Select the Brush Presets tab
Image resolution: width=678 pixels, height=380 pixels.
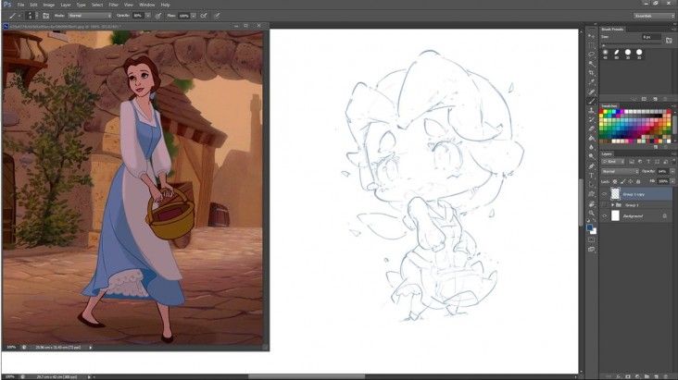(612, 29)
